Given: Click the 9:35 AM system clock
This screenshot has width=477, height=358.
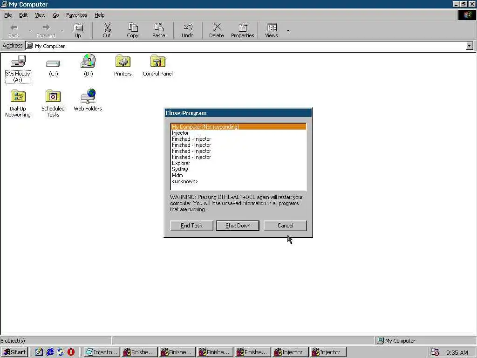Looking at the screenshot, I should [457, 352].
